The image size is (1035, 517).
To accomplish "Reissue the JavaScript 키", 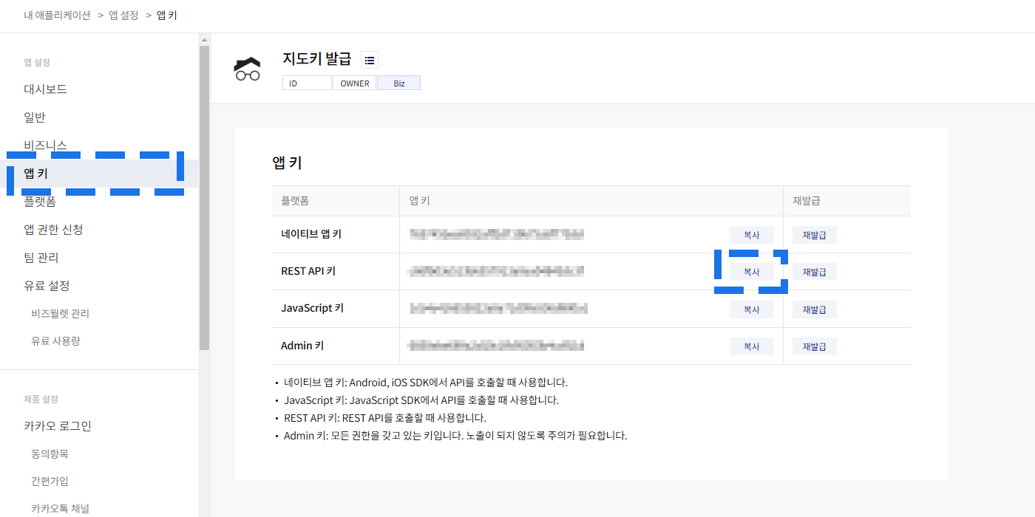I will pos(814,309).
